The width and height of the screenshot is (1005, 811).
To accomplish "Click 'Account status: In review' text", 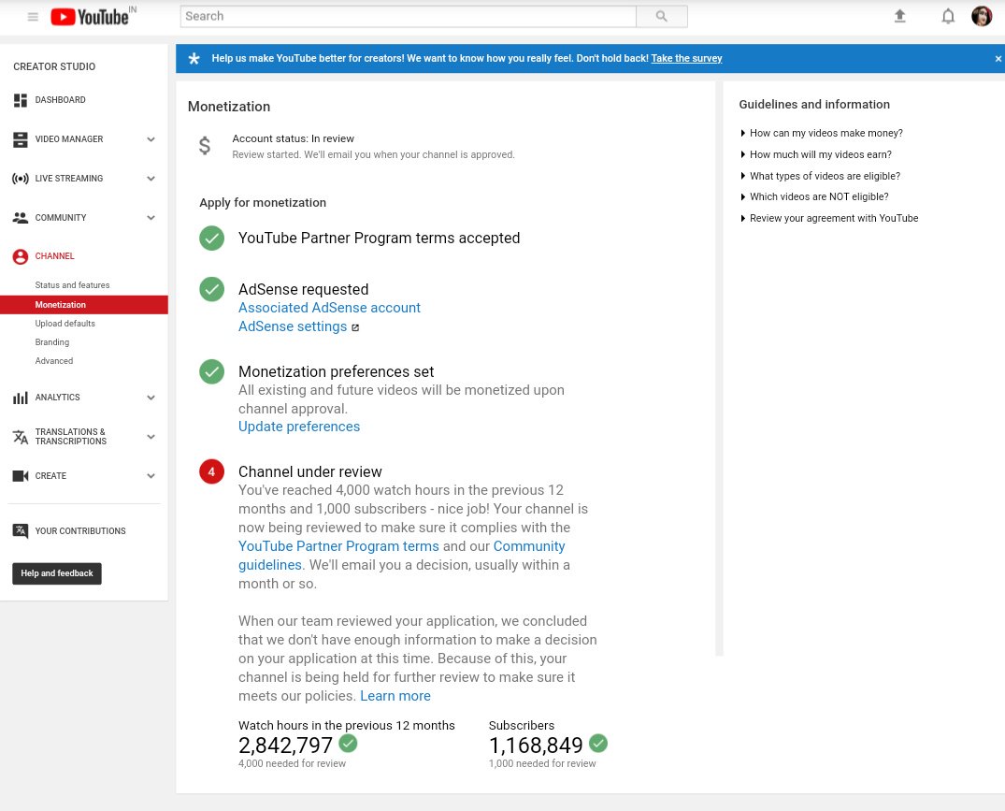I will click(293, 138).
